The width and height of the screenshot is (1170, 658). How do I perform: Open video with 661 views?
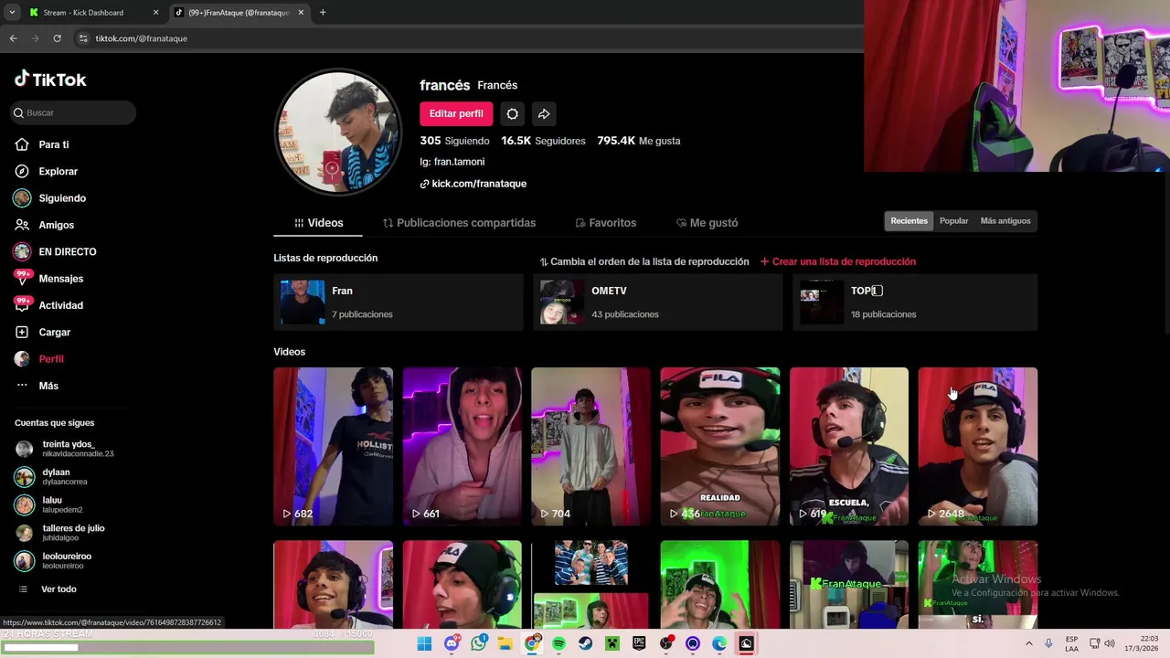click(462, 446)
